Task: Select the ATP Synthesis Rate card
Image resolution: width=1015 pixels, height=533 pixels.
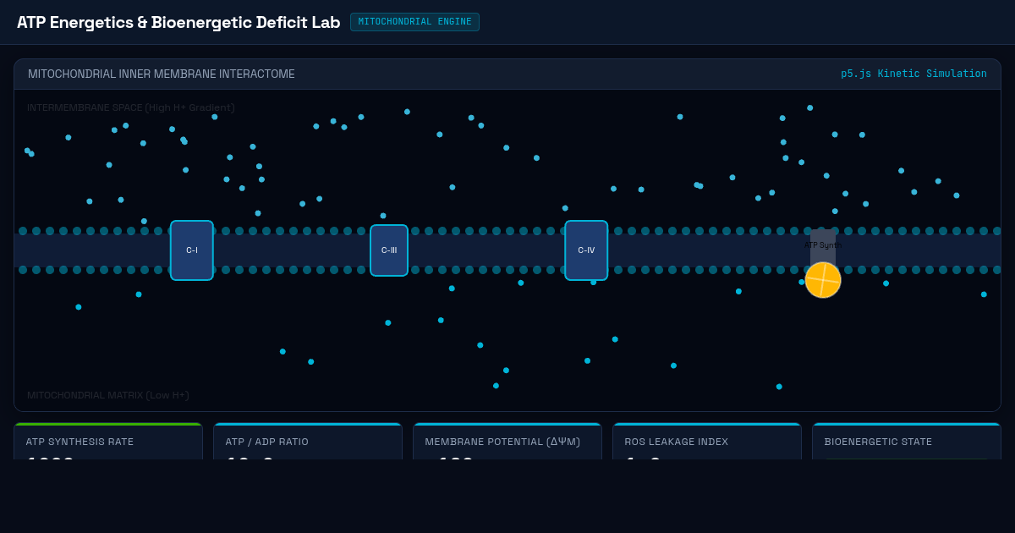Action: tap(108, 441)
